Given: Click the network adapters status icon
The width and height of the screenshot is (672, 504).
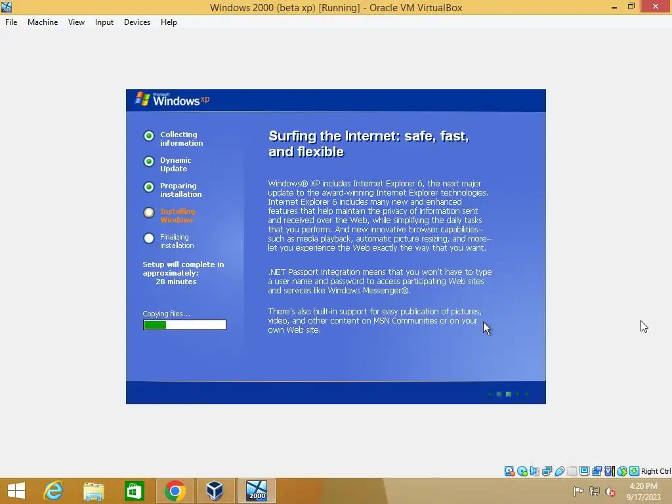Looking at the screenshot, I should tap(547, 471).
